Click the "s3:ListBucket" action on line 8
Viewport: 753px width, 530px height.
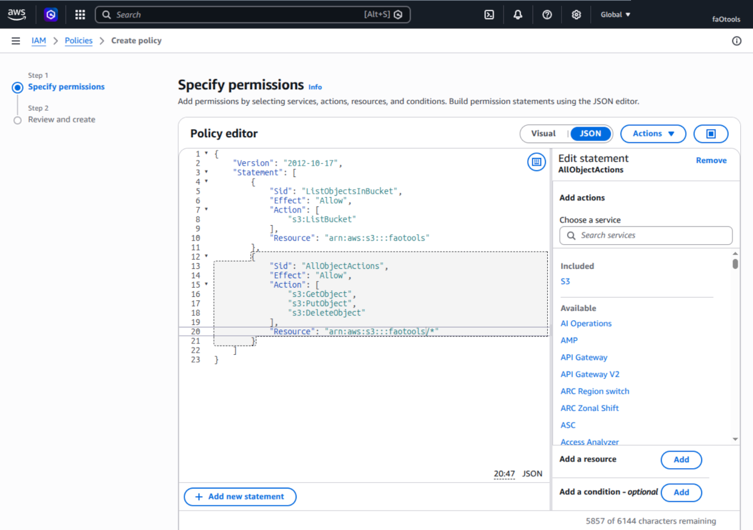click(x=322, y=219)
